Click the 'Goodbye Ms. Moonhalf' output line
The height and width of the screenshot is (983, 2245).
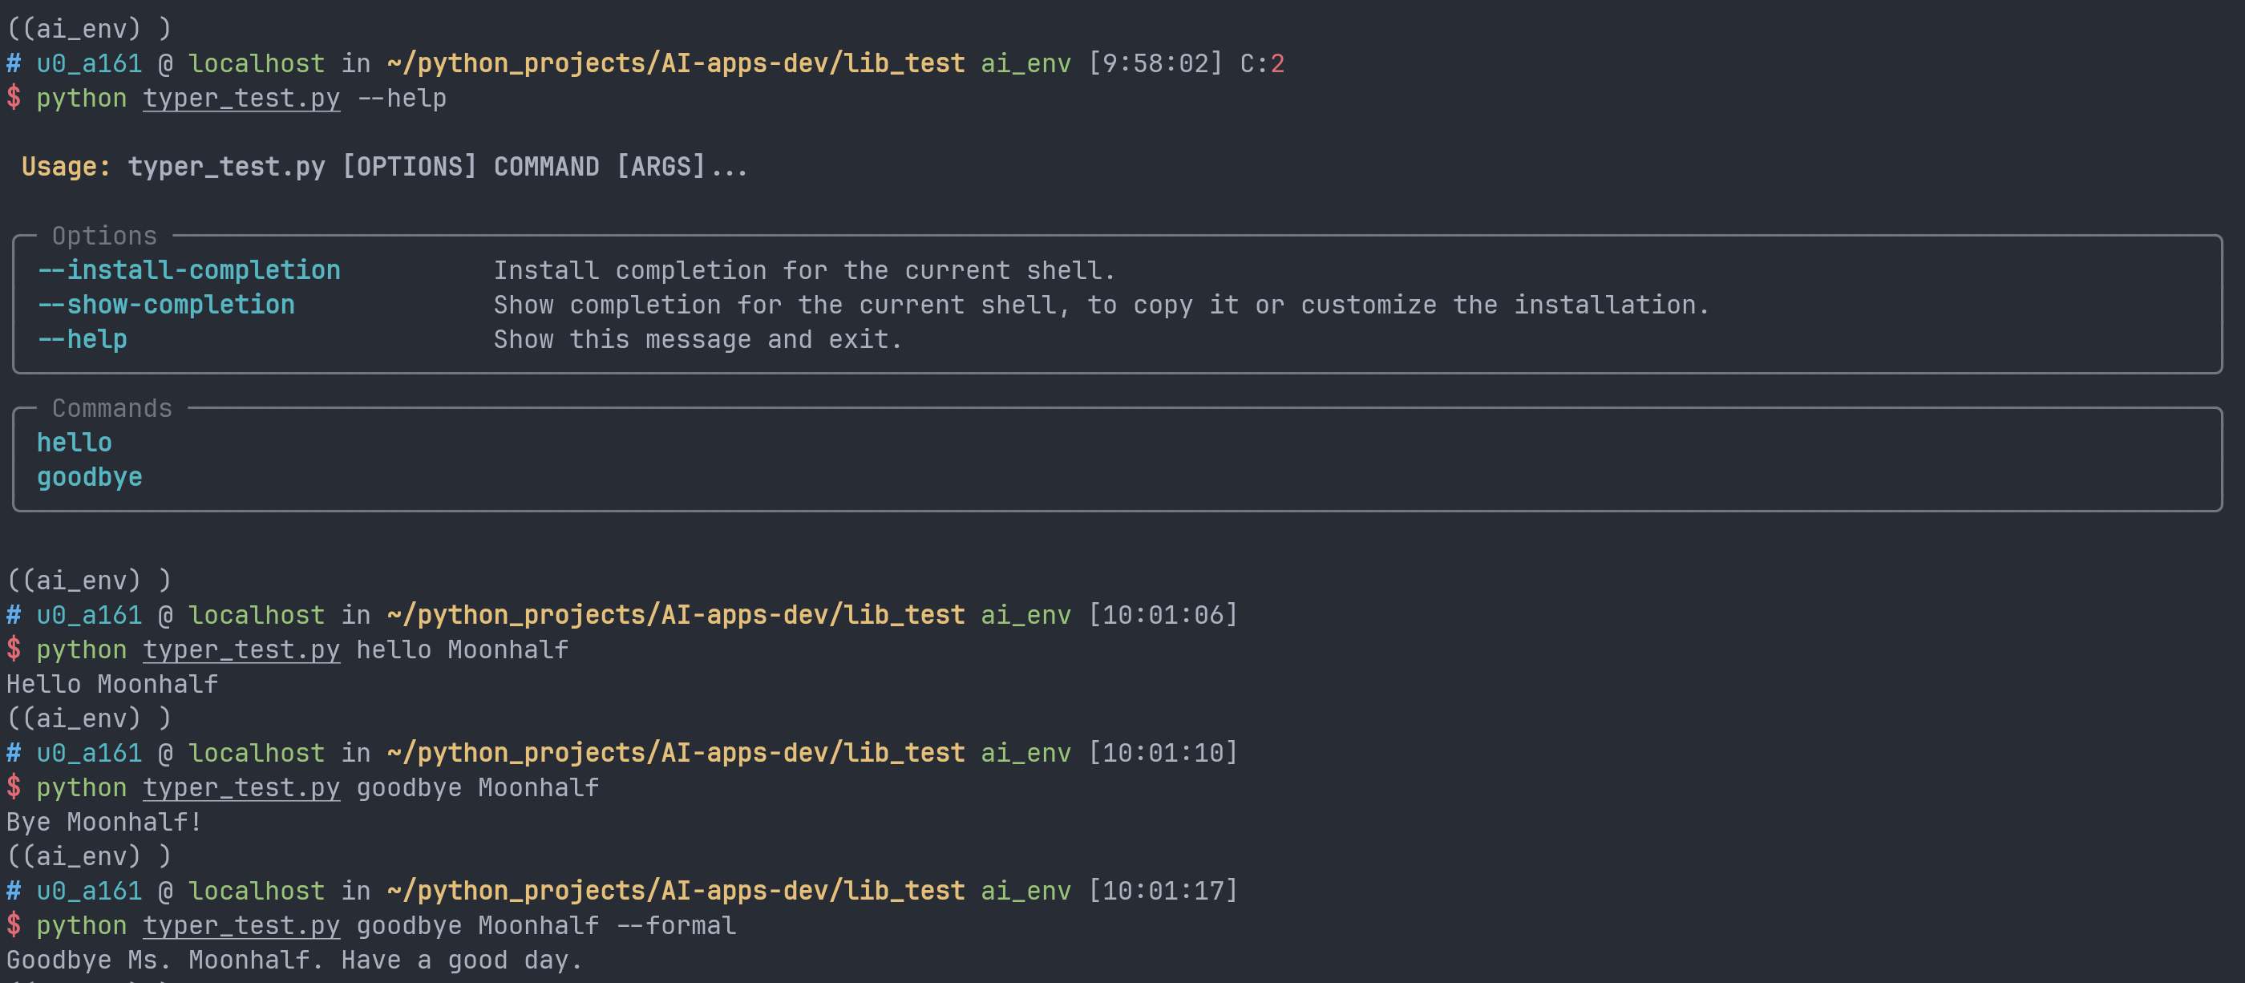click(293, 961)
